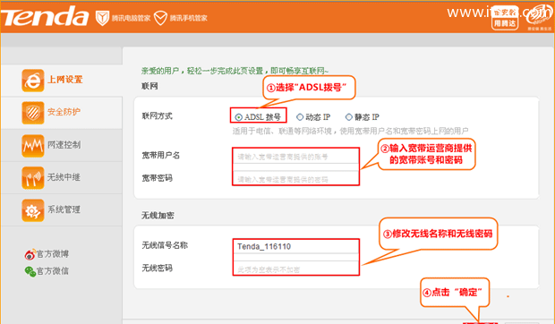Click the 用腾达 badge icon at top right
Screen dimensions: 555x324
505,19
